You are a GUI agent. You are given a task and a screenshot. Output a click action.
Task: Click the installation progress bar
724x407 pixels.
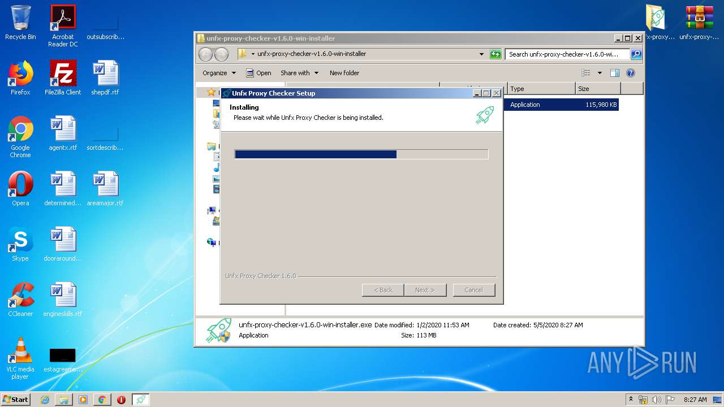pyautogui.click(x=361, y=154)
